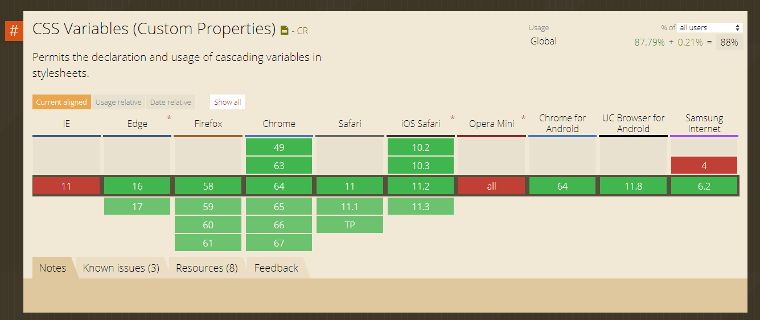Select the Firefox 58 support cell

(x=208, y=186)
